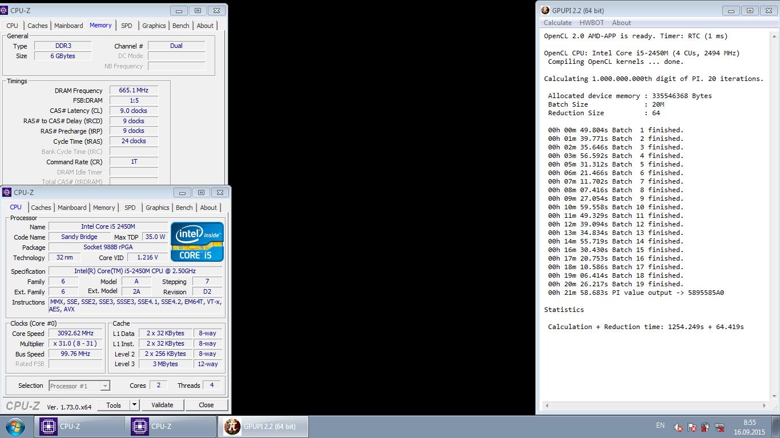Click the Level 3 cache 3 MBytes field
780x438 pixels.
pos(166,364)
